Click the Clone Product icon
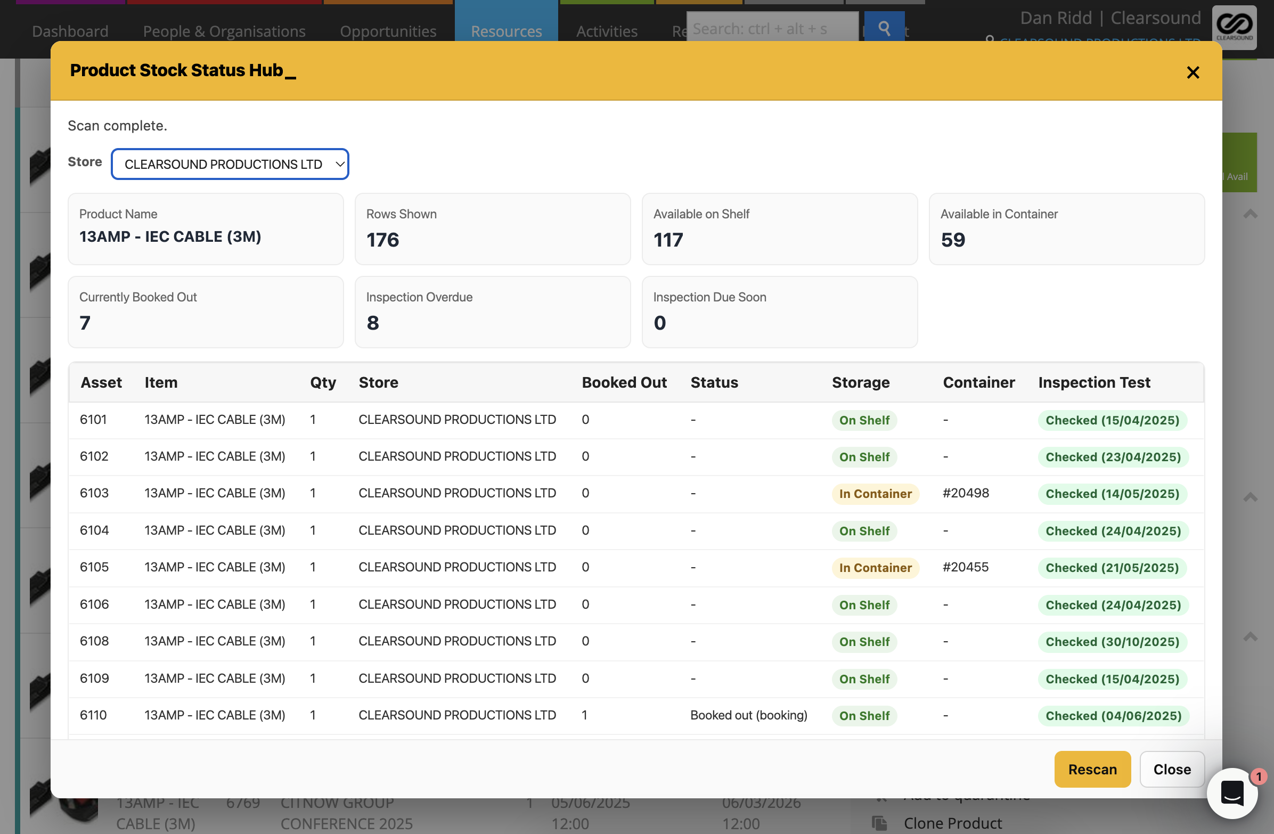The image size is (1274, 834). pyautogui.click(x=879, y=823)
